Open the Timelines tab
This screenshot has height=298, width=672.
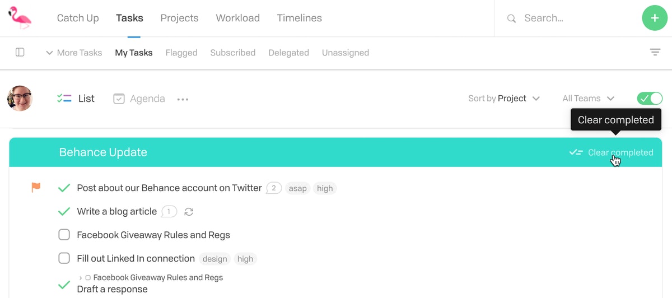[x=299, y=18]
